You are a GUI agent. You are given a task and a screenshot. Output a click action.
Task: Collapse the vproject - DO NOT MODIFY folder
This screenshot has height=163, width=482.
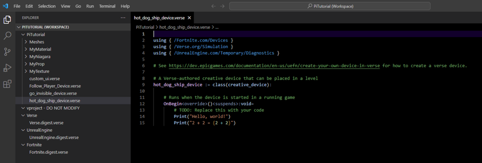coord(73,108)
